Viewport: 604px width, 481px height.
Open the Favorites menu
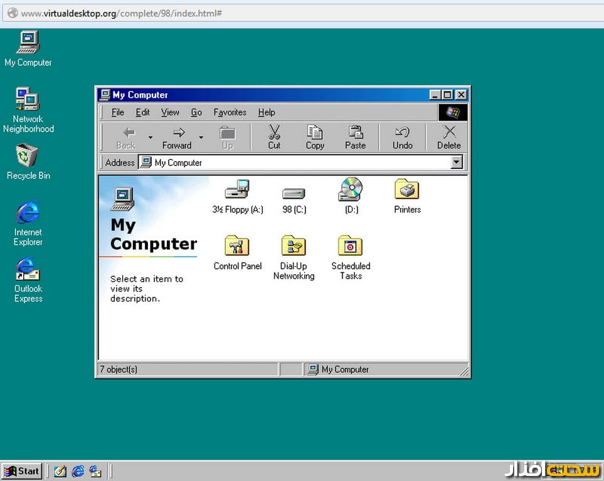tap(230, 113)
